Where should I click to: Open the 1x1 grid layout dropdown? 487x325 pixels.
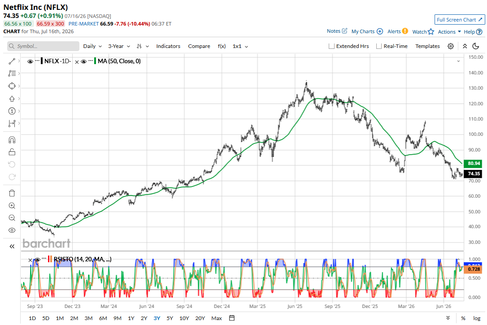tap(240, 46)
